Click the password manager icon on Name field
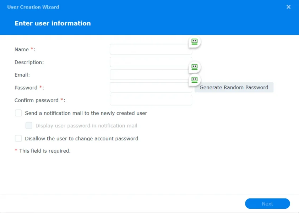Image resolution: width=299 pixels, height=213 pixels. (195, 42)
